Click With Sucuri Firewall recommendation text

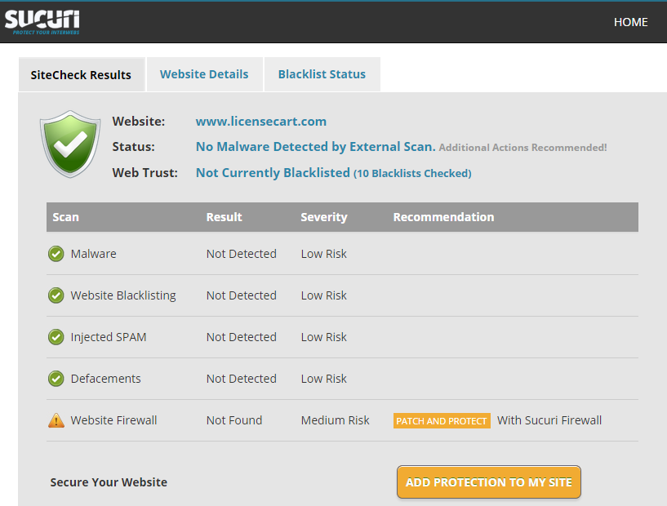[x=549, y=420]
